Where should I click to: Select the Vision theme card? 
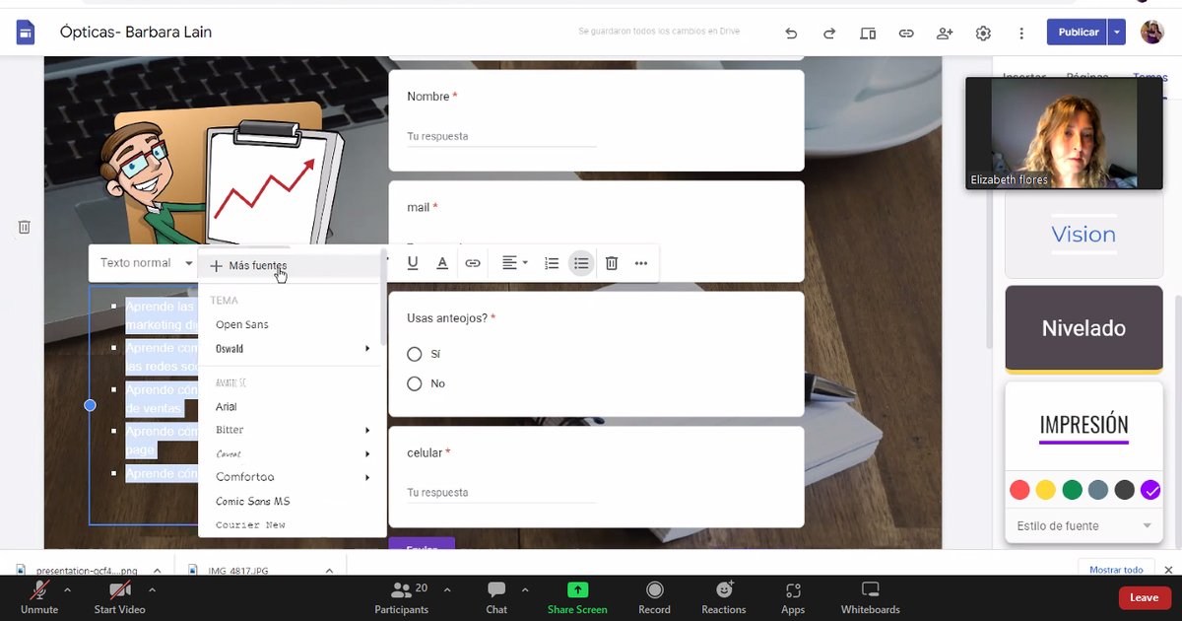1083,234
